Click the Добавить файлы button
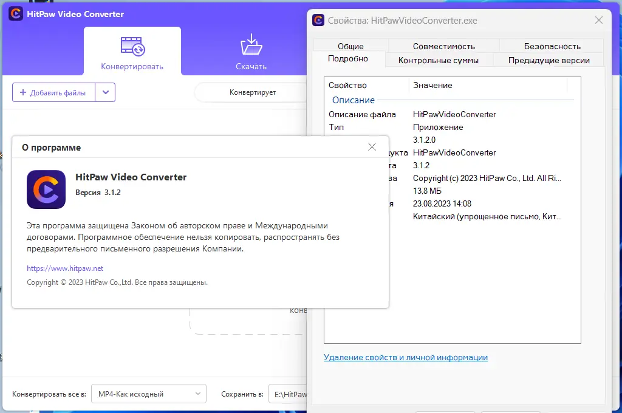The image size is (622, 413). coord(53,92)
